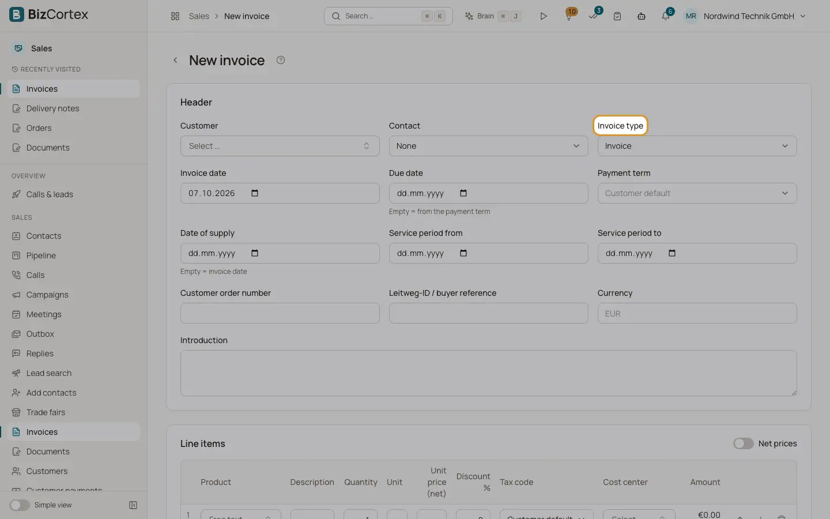Click the Search field in top bar
Image resolution: width=830 pixels, height=519 pixels.
(x=388, y=16)
